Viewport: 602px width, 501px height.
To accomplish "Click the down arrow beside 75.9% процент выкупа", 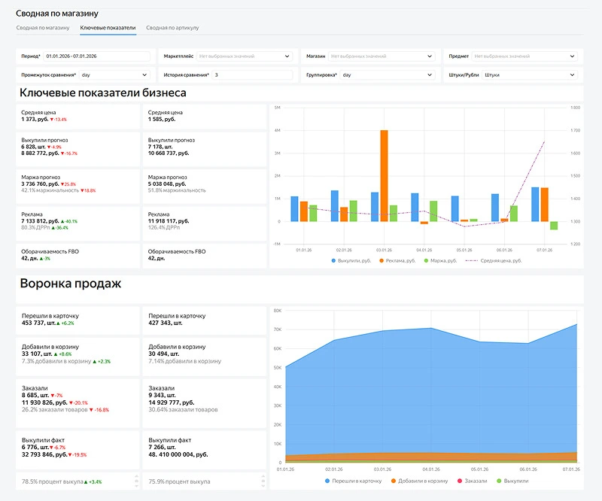I will pos(263,486).
